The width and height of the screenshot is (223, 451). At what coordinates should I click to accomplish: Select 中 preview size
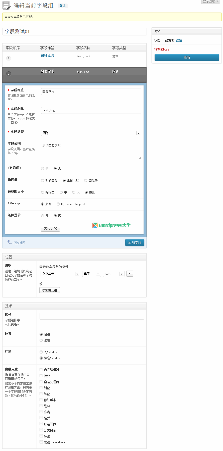click(x=61, y=192)
